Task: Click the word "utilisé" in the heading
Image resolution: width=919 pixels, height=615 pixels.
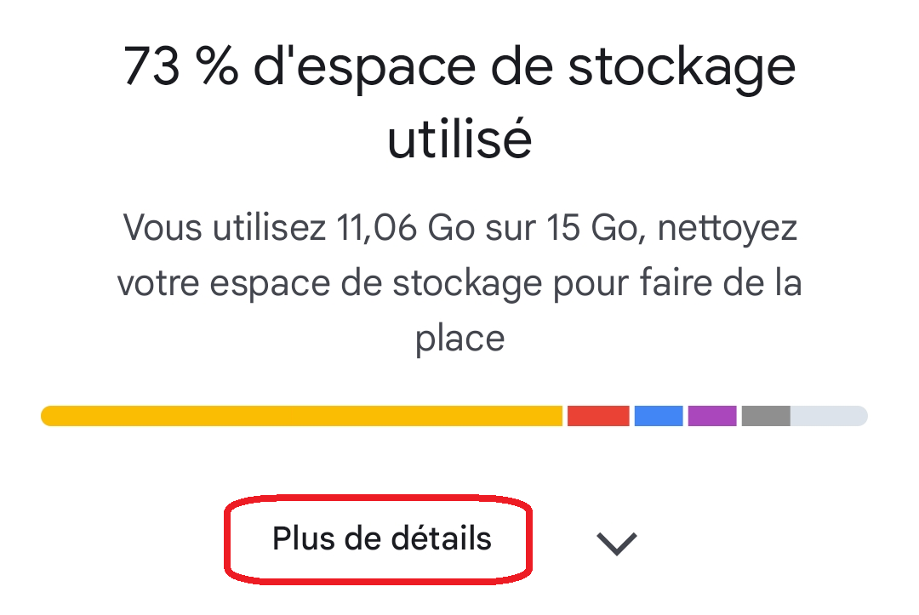Action: coord(459,141)
